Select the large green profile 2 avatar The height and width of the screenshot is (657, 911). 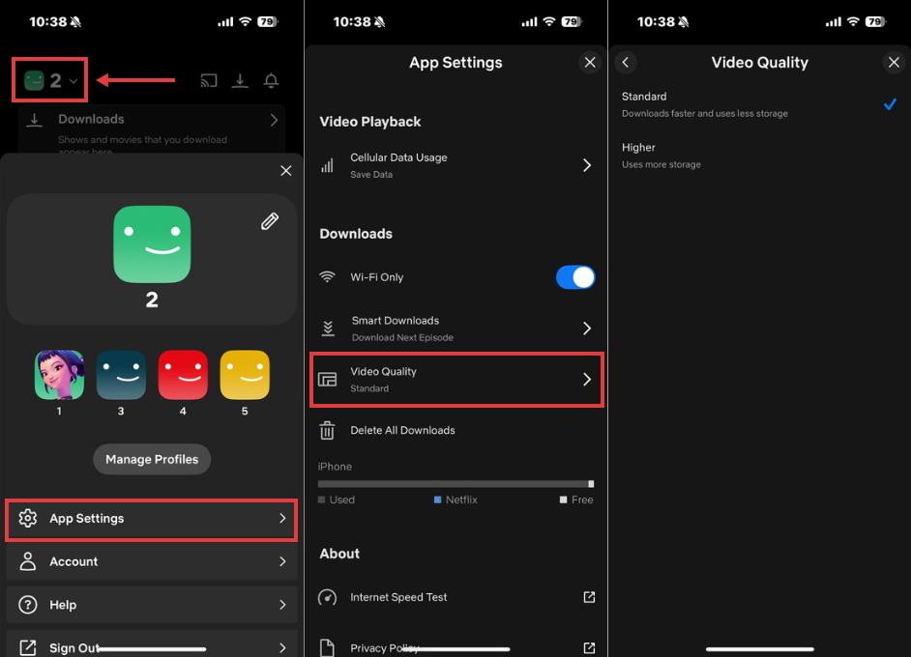[x=152, y=244]
